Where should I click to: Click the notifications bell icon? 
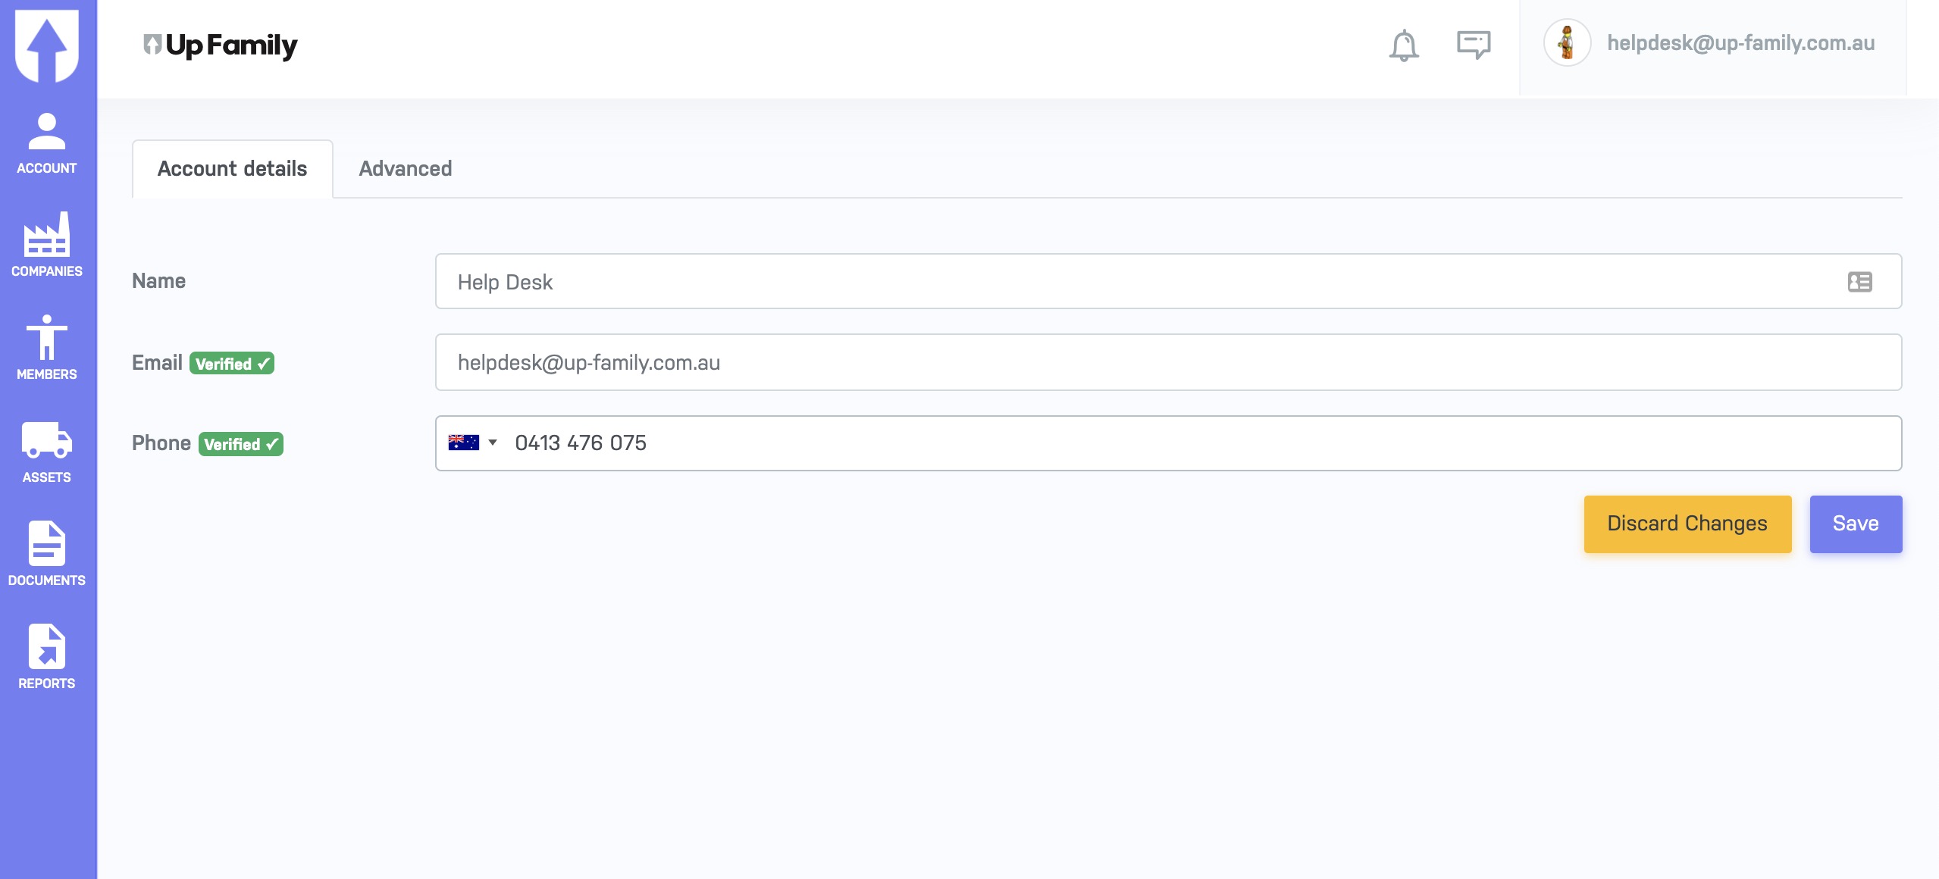pos(1403,45)
